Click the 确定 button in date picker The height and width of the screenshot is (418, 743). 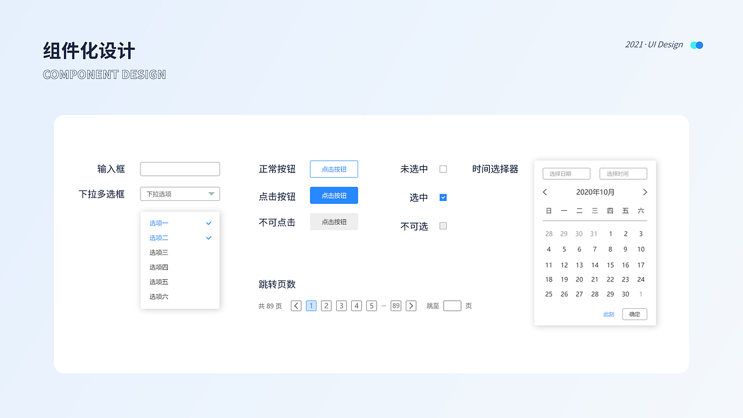pyautogui.click(x=634, y=314)
